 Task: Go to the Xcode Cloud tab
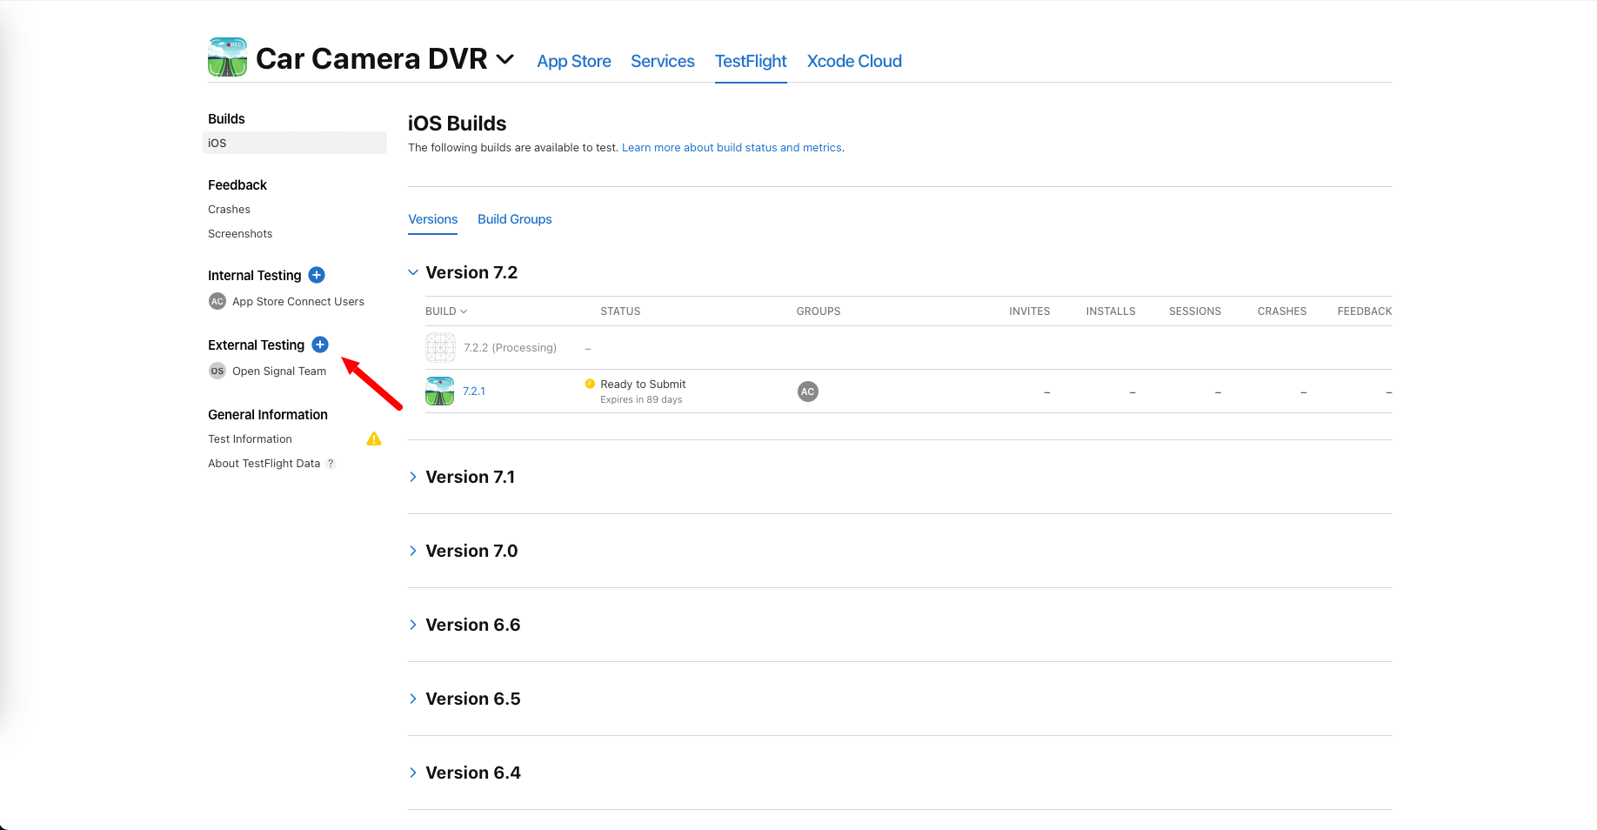click(854, 61)
